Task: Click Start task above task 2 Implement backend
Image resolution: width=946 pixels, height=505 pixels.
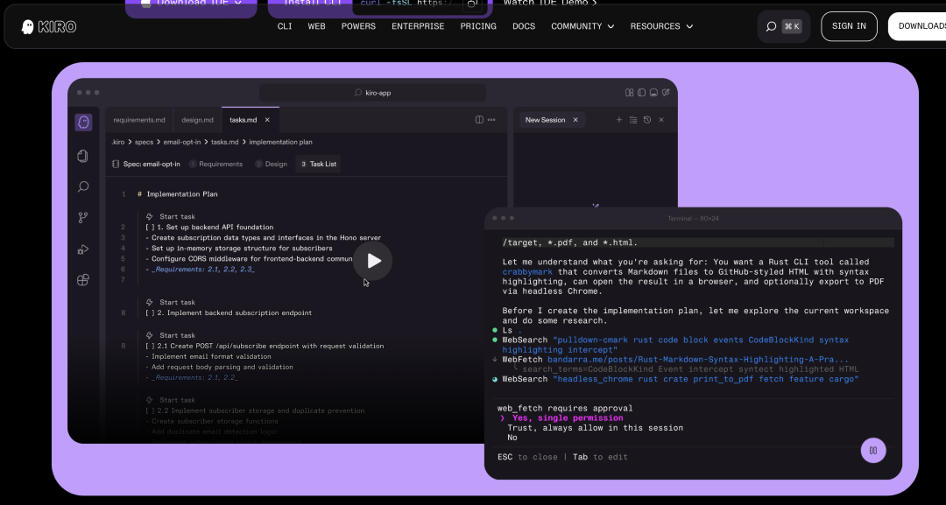Action: [177, 303]
